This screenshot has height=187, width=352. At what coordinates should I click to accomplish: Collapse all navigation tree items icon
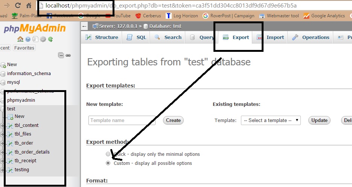pyautogui.click(x=61, y=55)
